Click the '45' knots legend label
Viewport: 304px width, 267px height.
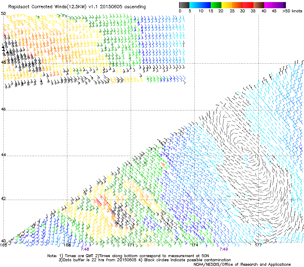(x=274, y=11)
